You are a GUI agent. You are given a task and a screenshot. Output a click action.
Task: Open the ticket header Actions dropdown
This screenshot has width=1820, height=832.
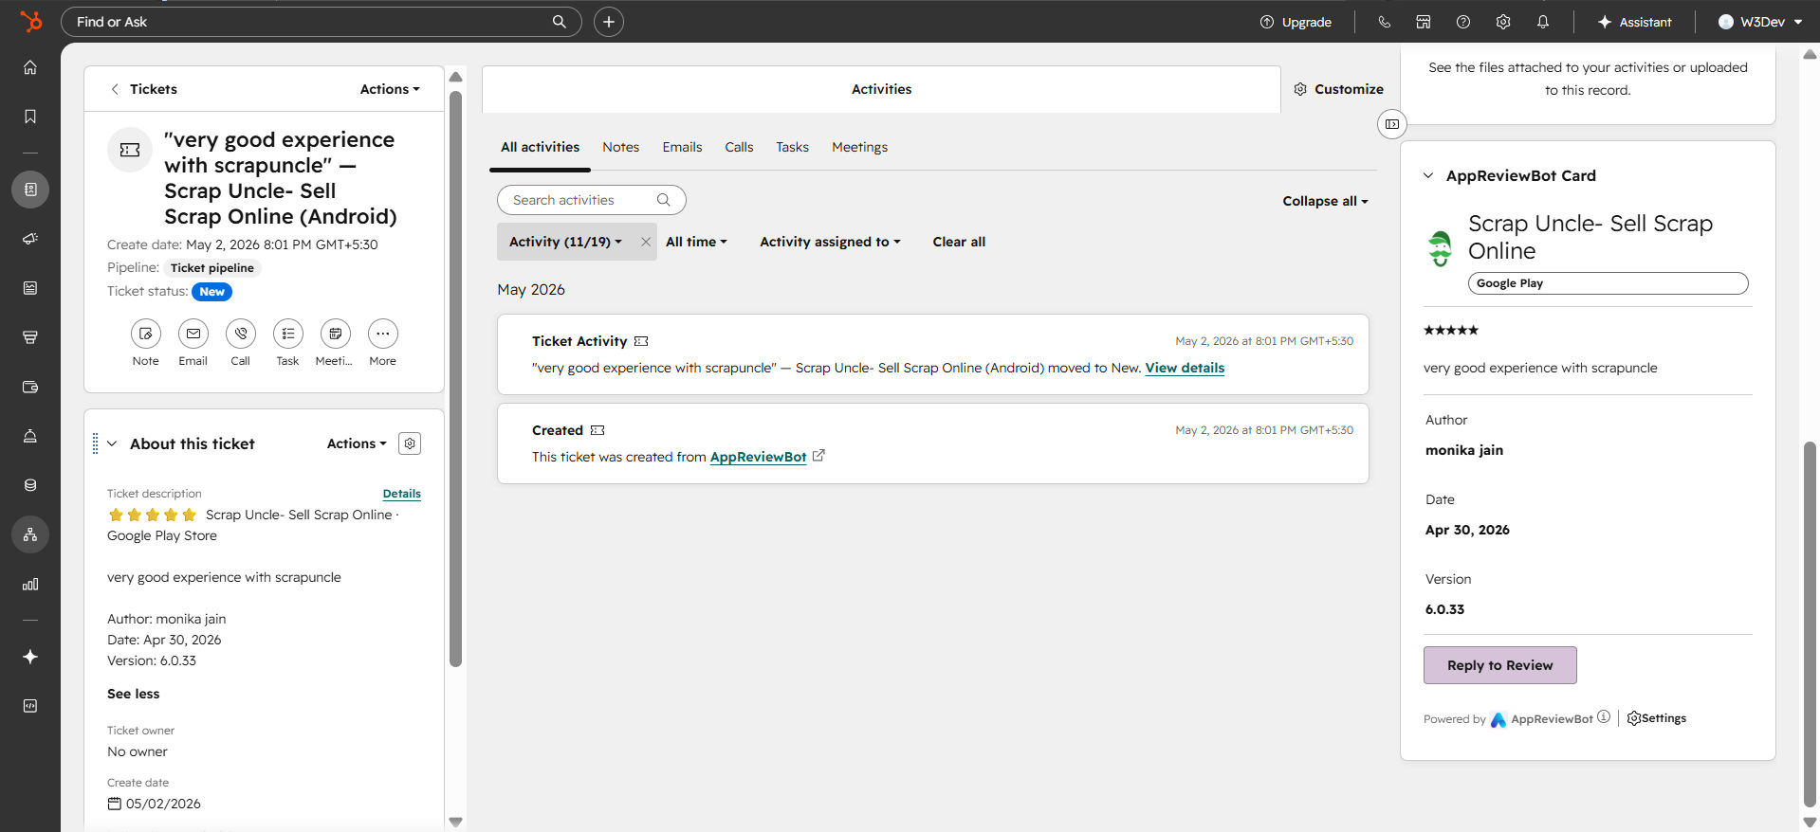pyautogui.click(x=390, y=89)
